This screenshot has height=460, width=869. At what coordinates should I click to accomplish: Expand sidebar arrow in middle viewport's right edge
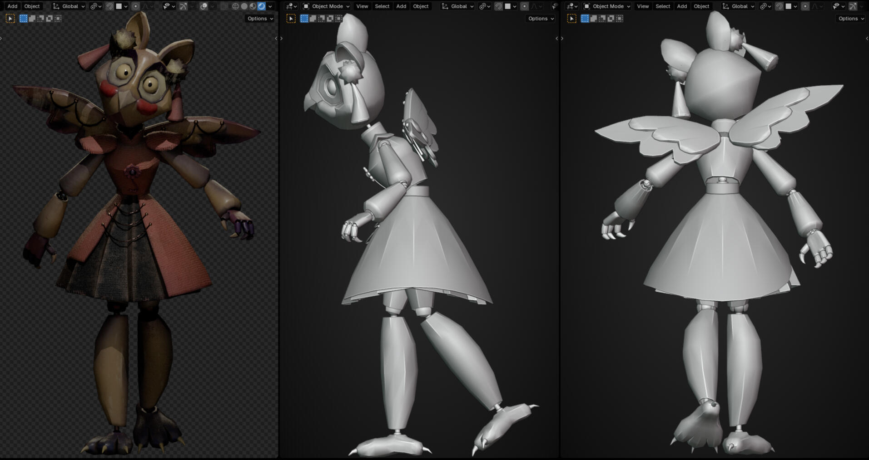557,39
